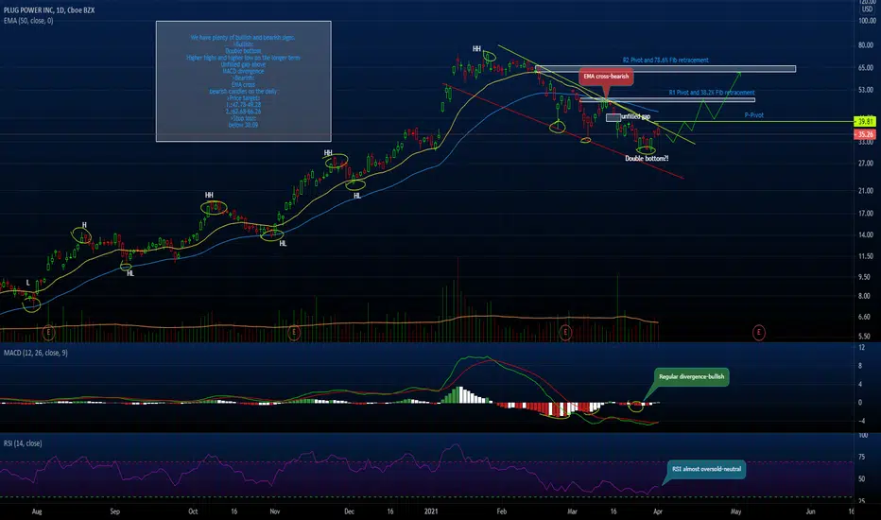Screen dimensions: 881x520
Task: Click the 11.50 price axis value
Action: click(x=867, y=256)
